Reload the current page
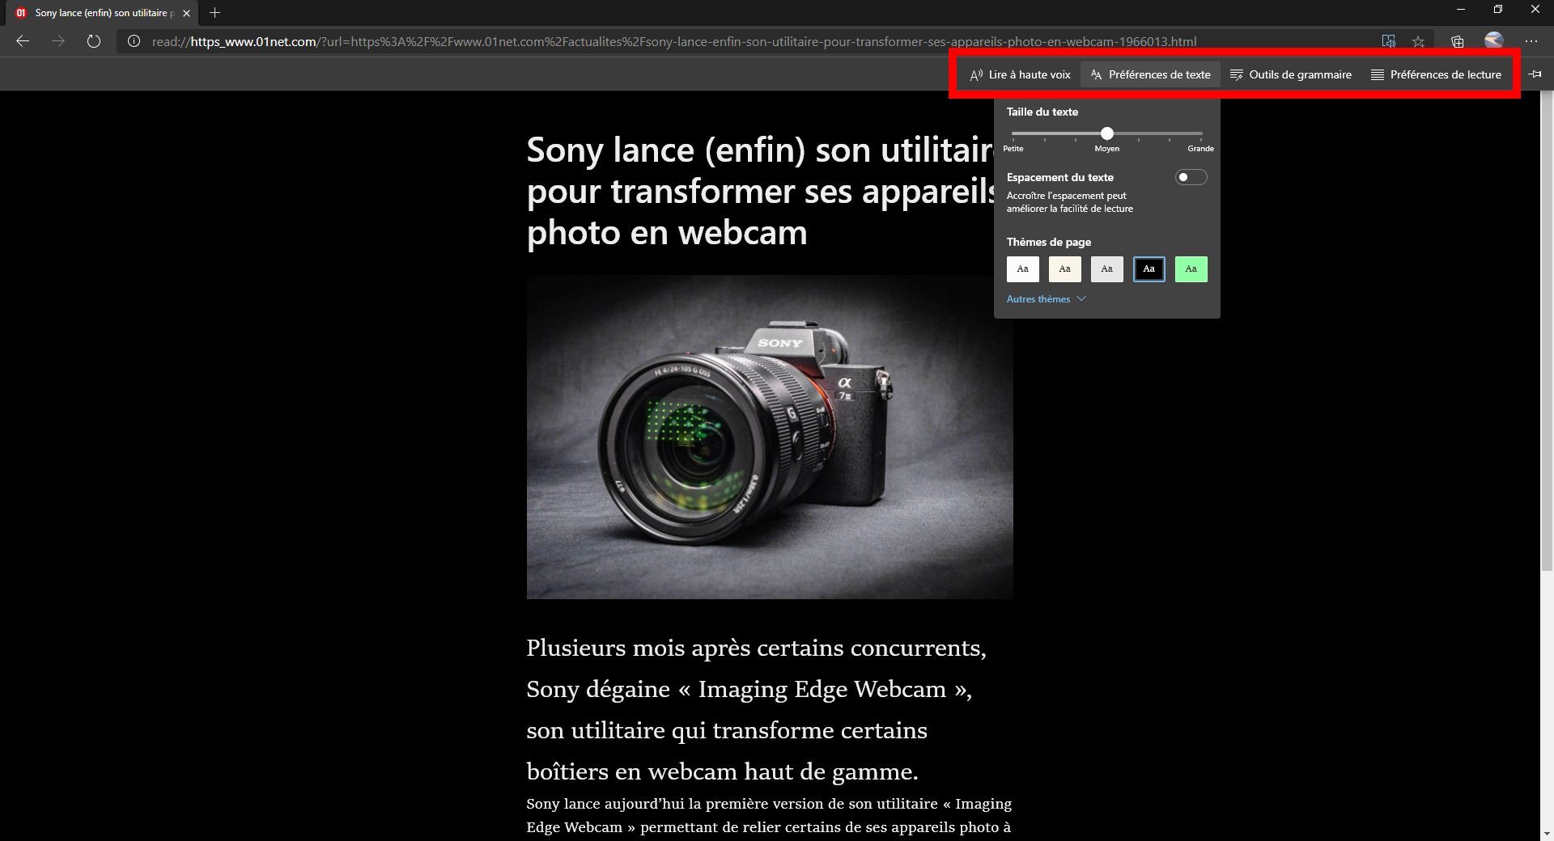Screen dimensions: 1554x841 pos(94,41)
